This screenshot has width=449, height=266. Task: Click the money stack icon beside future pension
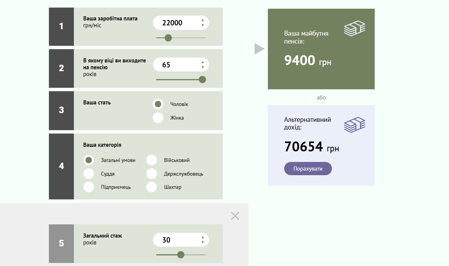click(x=354, y=29)
